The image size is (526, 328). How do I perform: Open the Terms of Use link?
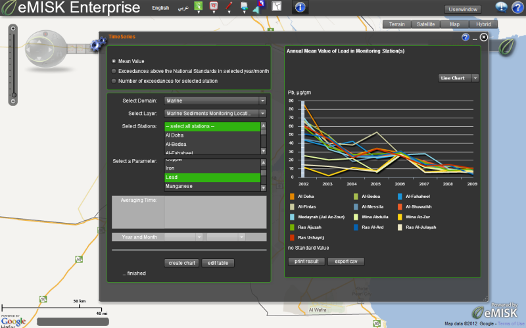[511, 323]
